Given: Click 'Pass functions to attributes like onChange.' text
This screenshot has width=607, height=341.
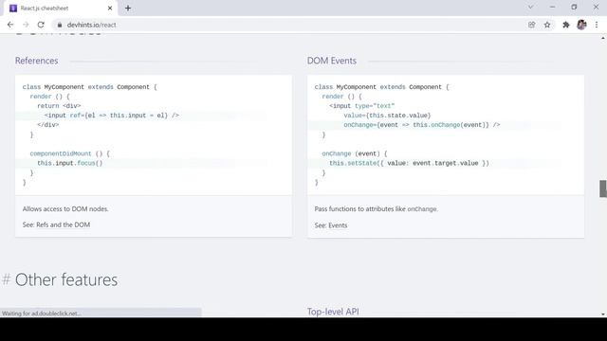Looking at the screenshot, I should [377, 208].
